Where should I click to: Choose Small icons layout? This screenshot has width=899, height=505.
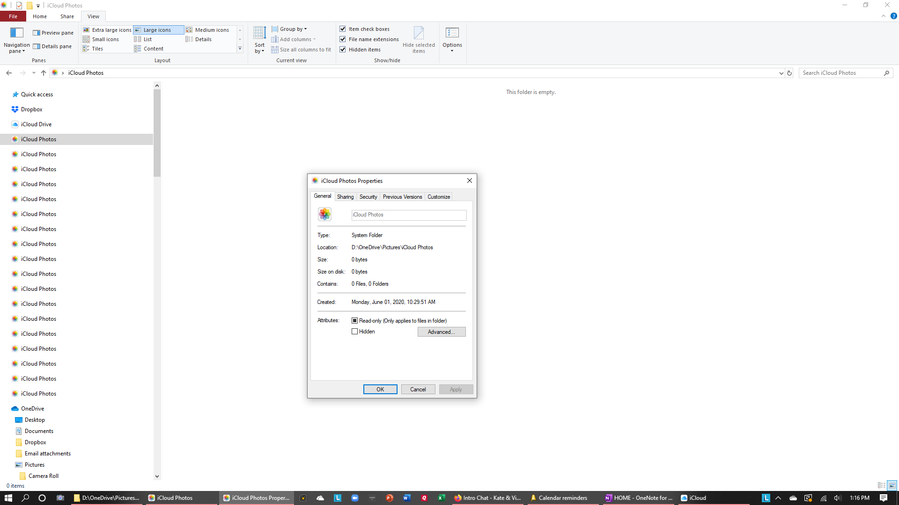[101, 39]
